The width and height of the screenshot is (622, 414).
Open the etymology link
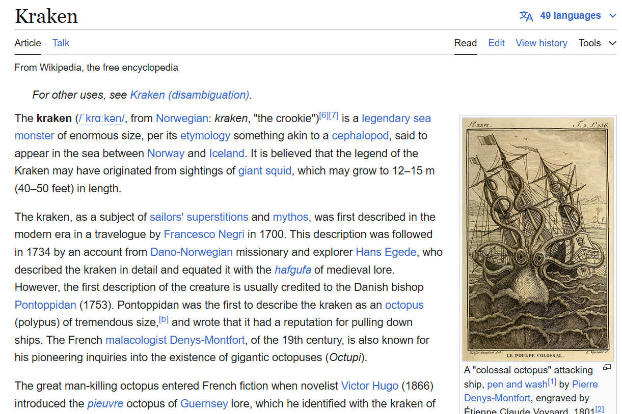click(x=205, y=136)
